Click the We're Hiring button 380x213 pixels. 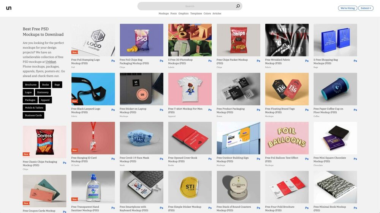click(348, 8)
